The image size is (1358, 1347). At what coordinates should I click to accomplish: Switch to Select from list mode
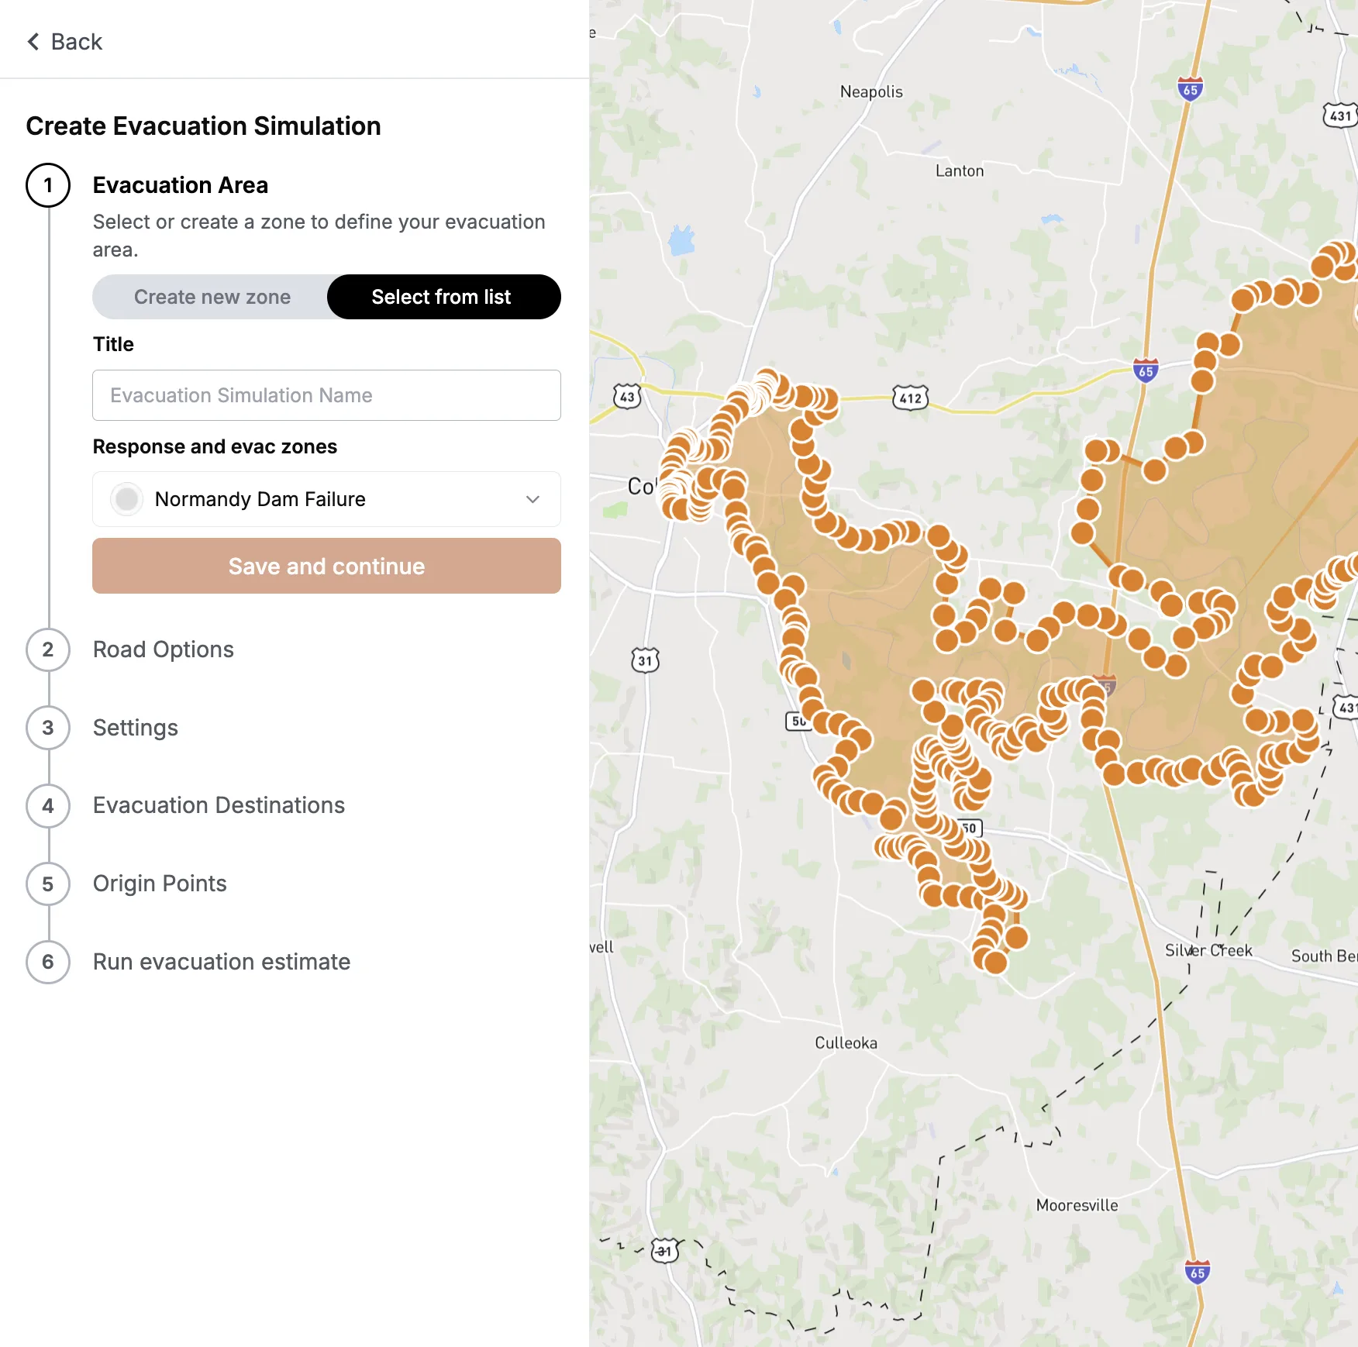(x=442, y=297)
